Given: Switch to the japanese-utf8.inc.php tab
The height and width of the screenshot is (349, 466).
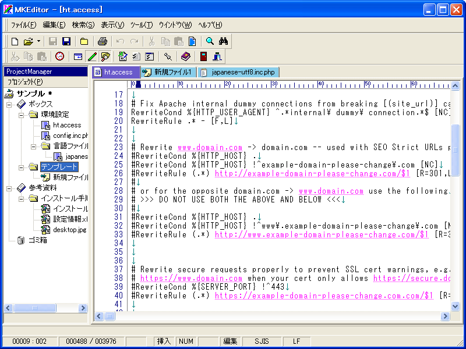Looking at the screenshot, I should 239,72.
